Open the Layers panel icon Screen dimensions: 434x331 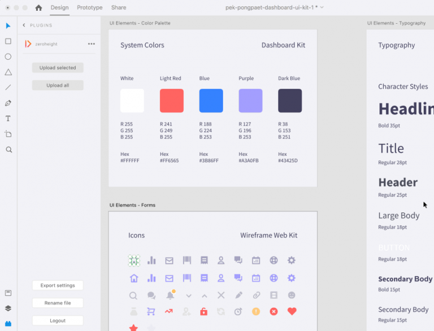(8, 308)
